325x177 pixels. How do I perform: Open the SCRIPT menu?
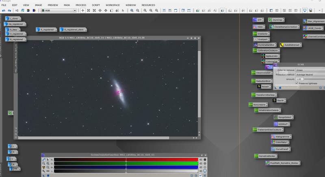coord(96,5)
